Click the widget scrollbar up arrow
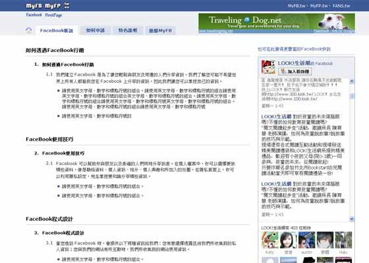This screenshot has width=369, height=263. (x=352, y=82)
